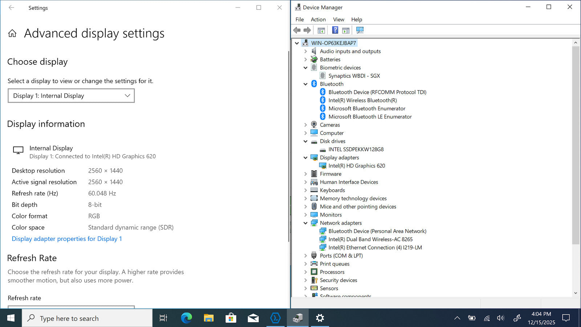The height and width of the screenshot is (327, 581).
Task: Click Show/Hide Console Tree toolbar icon
Action: coord(321,30)
